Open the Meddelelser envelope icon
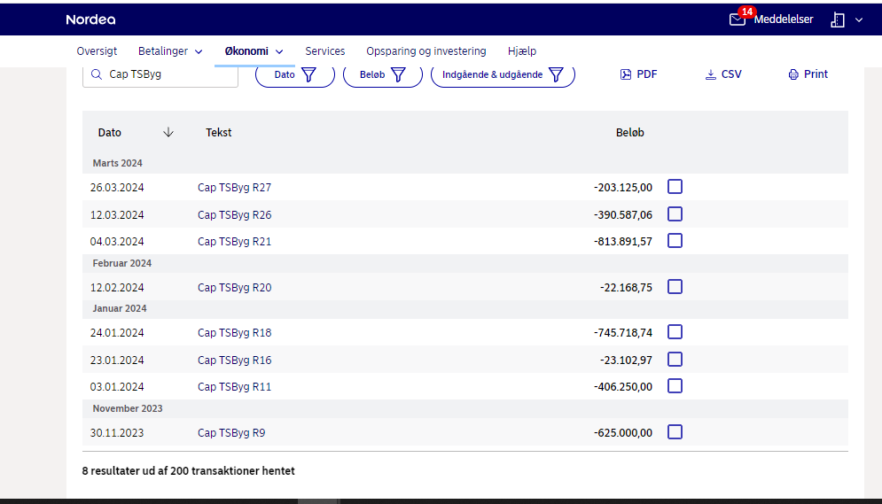 pyautogui.click(x=737, y=20)
